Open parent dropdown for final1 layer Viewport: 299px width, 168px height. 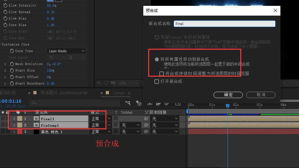coord(165,119)
